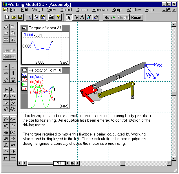
Task: Select the horizontal keyed slot joint tool
Action: pyautogui.click(x=13, y=96)
